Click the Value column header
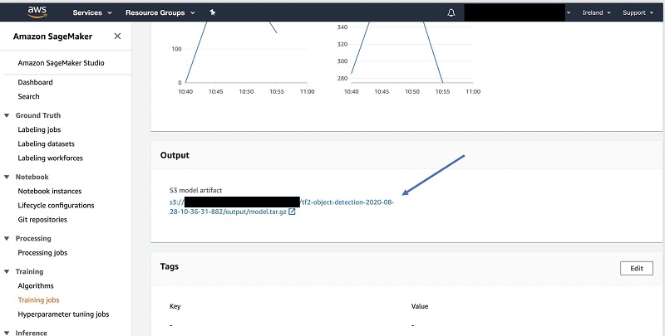This screenshot has width=665, height=336. coord(420,306)
